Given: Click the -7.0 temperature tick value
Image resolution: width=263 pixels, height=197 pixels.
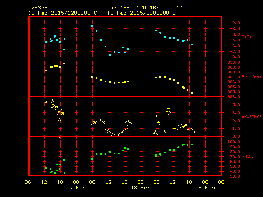Looking at the screenshot, I should (235, 52).
